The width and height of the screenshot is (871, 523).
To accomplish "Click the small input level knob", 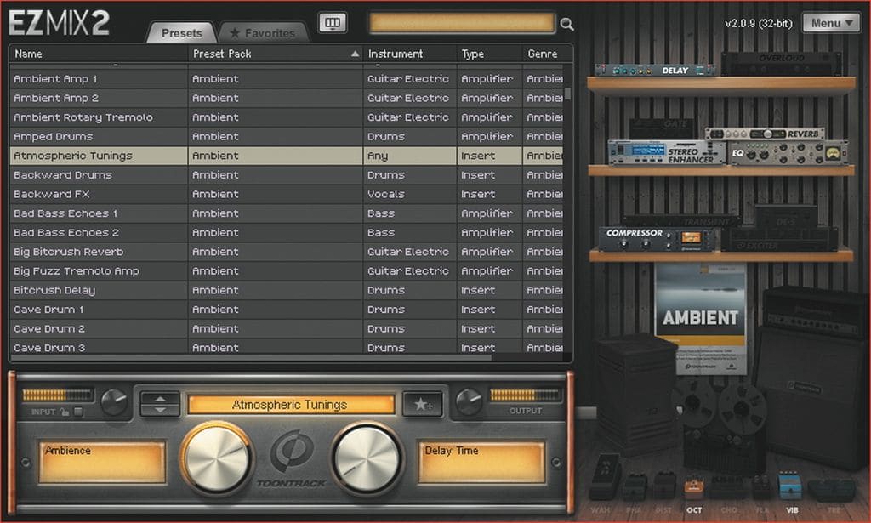I will (x=115, y=402).
